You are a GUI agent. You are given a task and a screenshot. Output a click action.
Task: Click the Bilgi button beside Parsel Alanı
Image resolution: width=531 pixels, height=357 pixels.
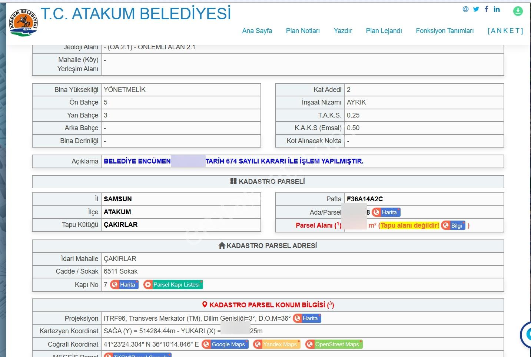pyautogui.click(x=453, y=225)
